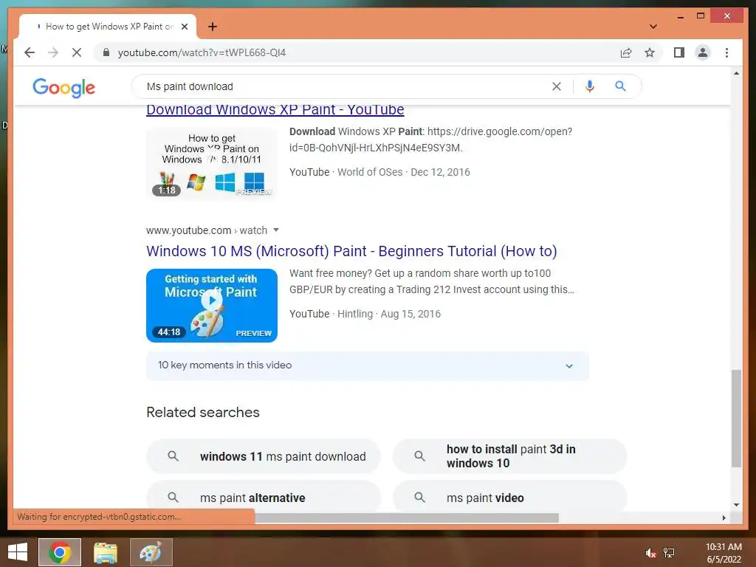Open the Chrome profile menu
Screen dimensions: 756x567
(x=703, y=52)
